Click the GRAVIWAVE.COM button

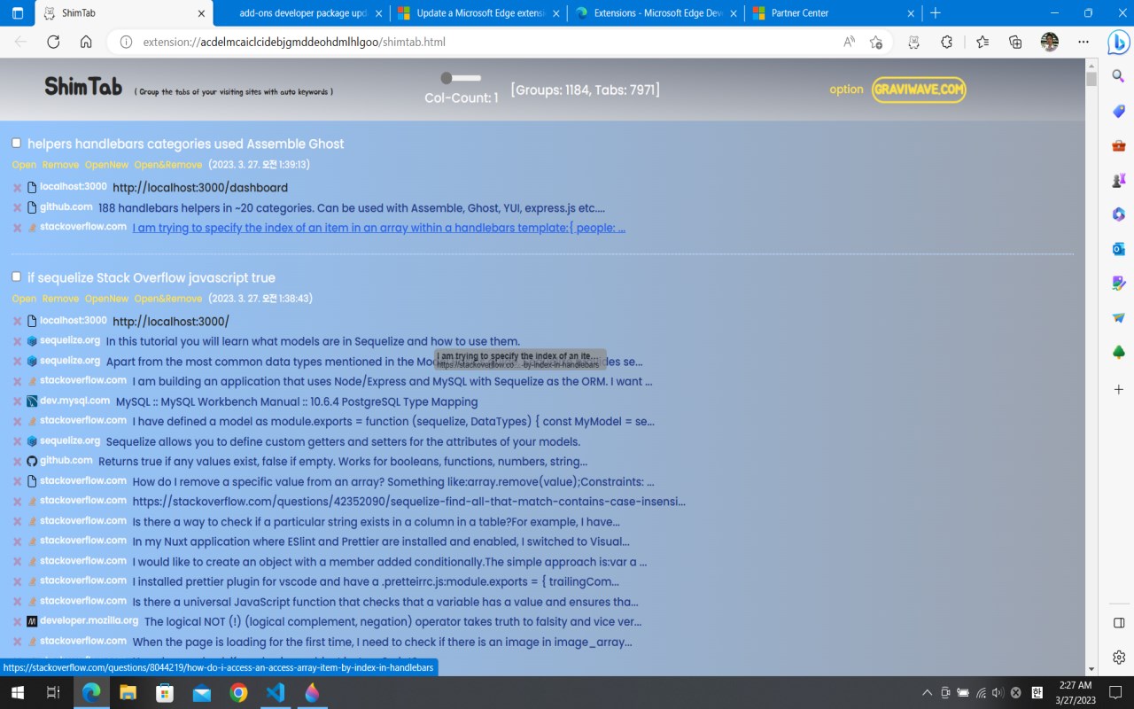(919, 90)
